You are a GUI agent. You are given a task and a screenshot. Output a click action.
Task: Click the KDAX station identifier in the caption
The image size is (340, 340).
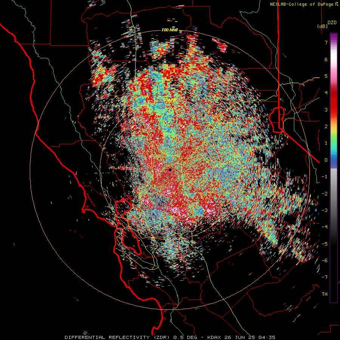[214, 337]
